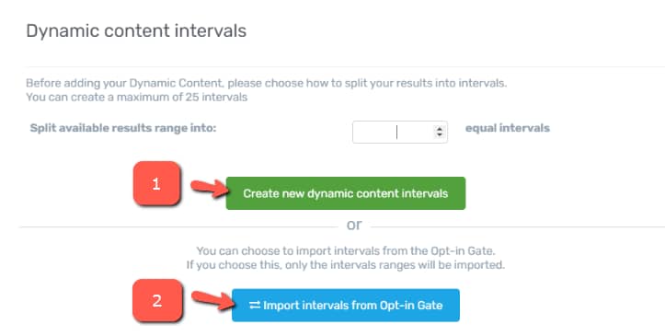Screen dimensions: 665x336
Task: Click the swap arrows icon on Import button
Action: click(x=255, y=305)
